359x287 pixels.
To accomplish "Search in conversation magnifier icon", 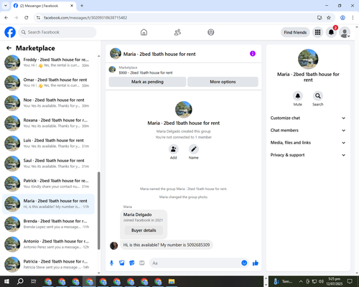I will click(x=318, y=96).
